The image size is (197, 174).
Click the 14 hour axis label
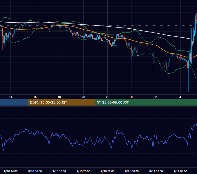tap(11, 97)
